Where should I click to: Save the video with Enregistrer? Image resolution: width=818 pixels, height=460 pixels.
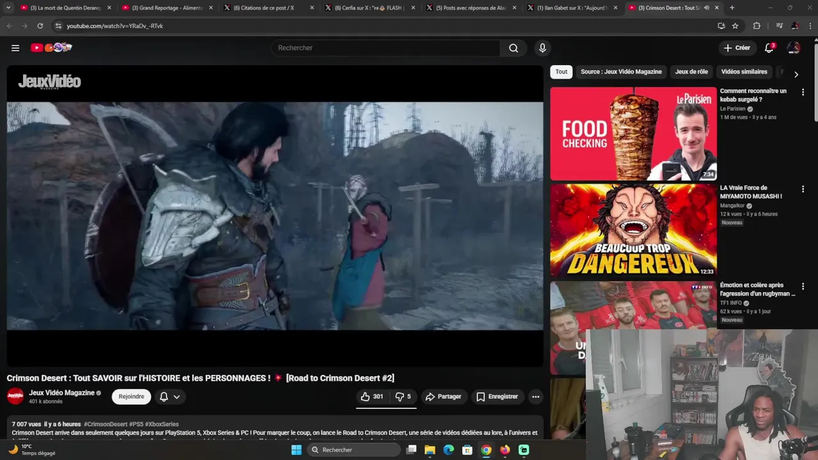point(497,397)
